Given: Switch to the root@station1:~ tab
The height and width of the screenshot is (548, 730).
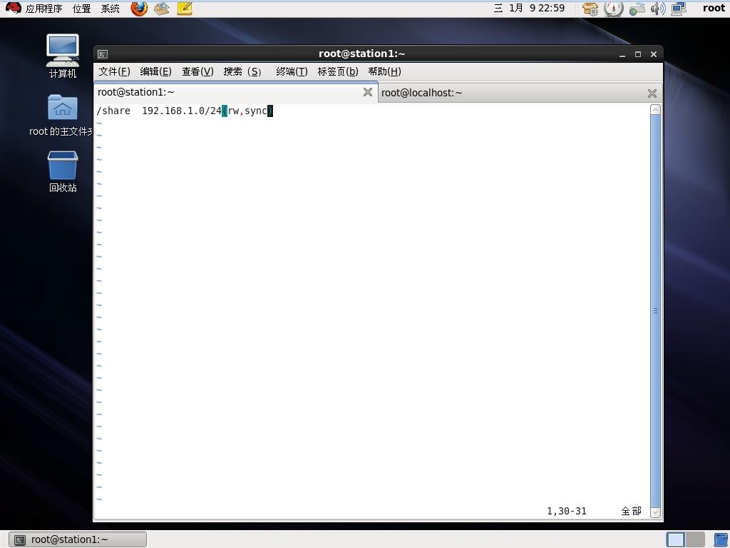Looking at the screenshot, I should [235, 92].
